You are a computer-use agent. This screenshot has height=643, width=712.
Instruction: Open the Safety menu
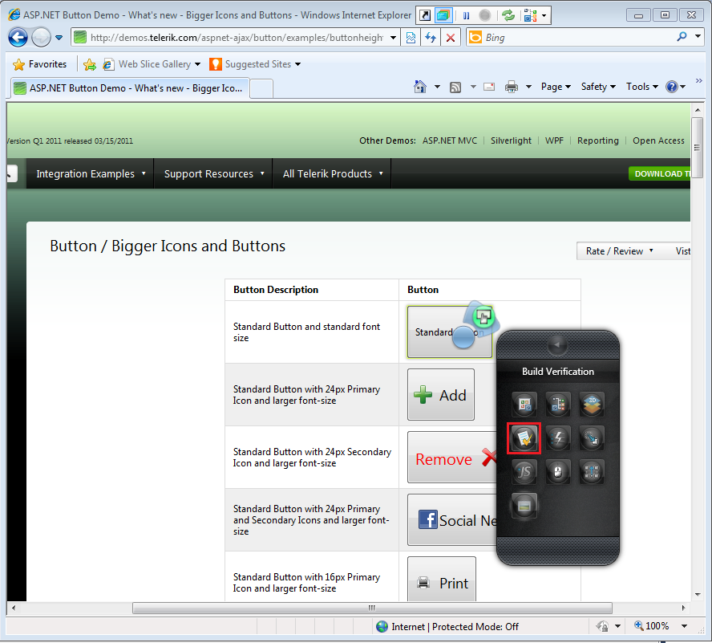tap(598, 87)
